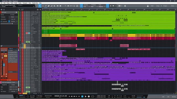Select the Paint tool
The image size is (177, 99).
[52, 6]
